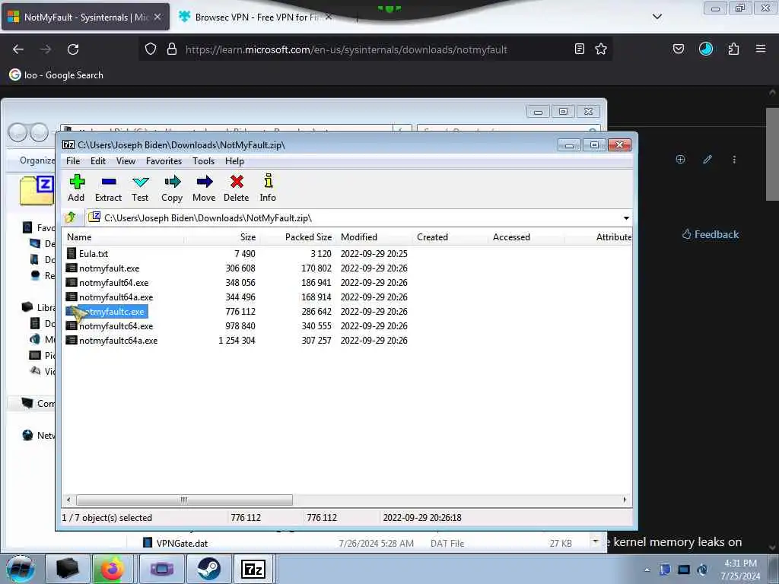This screenshot has width=779, height=584.
Task: Open the 'loo - Google Search' bookmark
Action: [56, 75]
